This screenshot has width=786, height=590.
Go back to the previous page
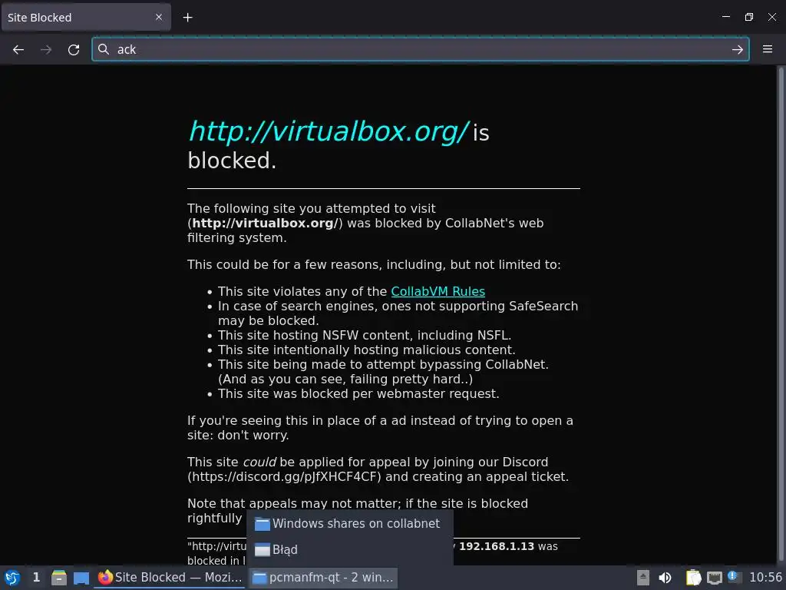pos(18,50)
